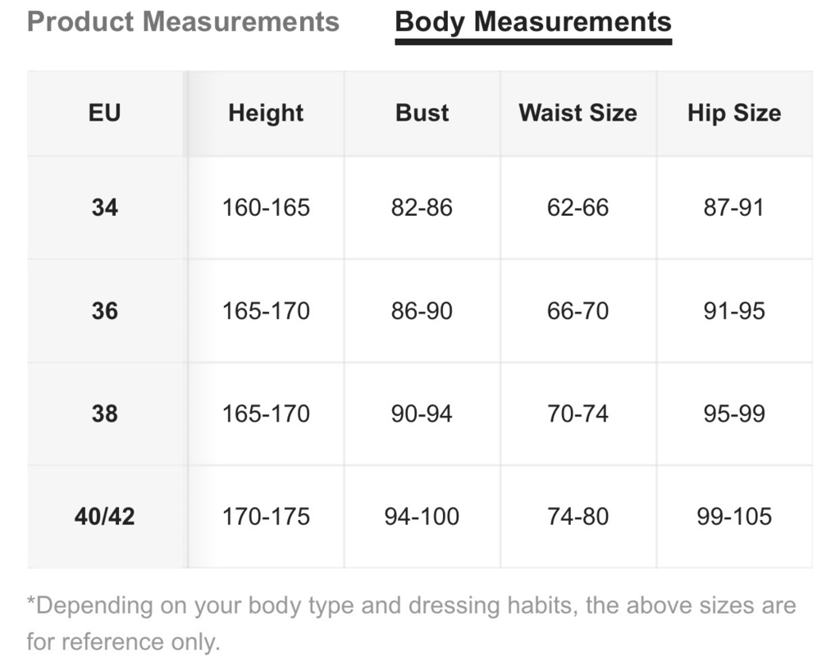The width and height of the screenshot is (840, 662).
Task: Click the EU column header
Action: [104, 113]
